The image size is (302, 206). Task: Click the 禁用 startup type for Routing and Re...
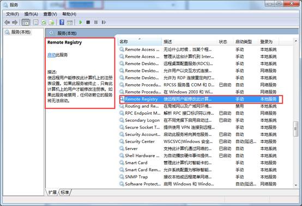tap(240, 106)
